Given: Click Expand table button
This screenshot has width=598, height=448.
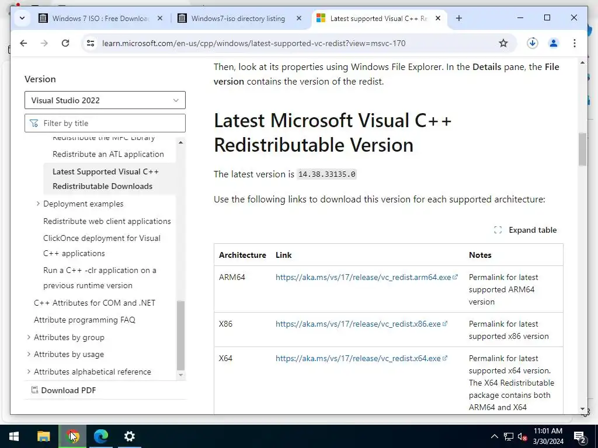Looking at the screenshot, I should click(525, 230).
